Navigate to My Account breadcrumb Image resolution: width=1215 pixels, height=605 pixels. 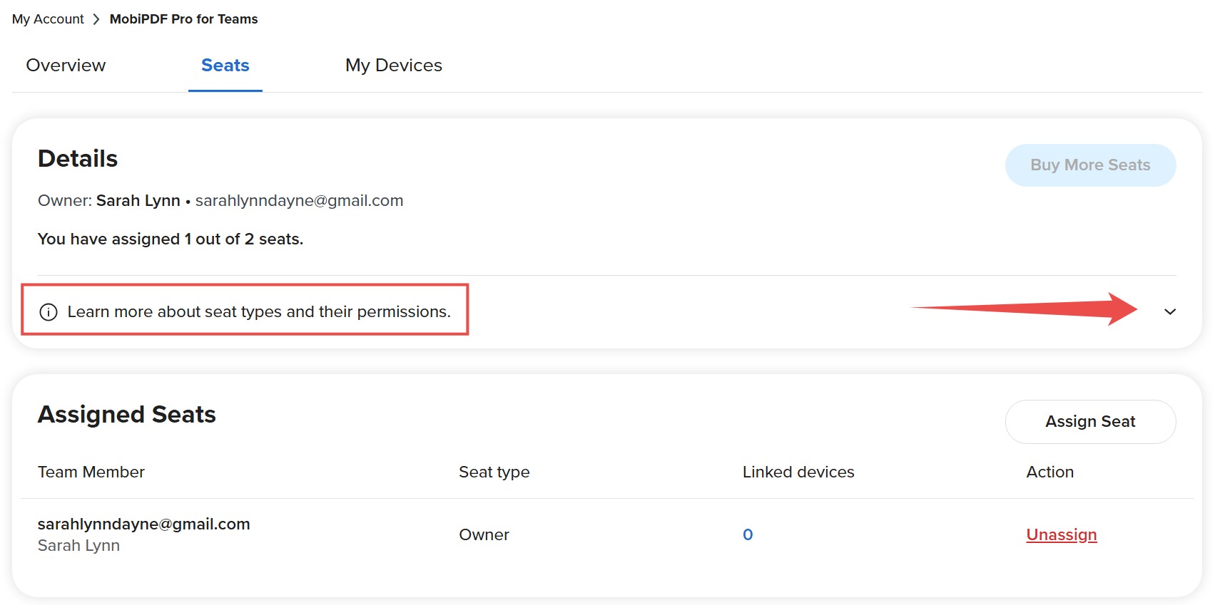click(x=48, y=19)
